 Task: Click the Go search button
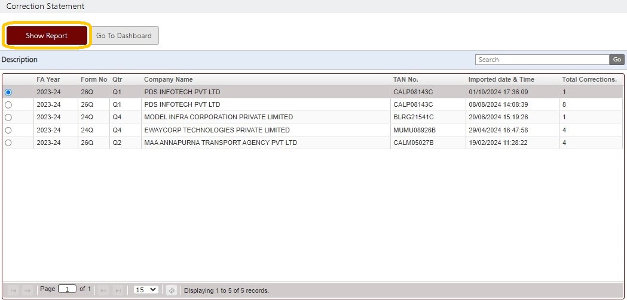[617, 60]
